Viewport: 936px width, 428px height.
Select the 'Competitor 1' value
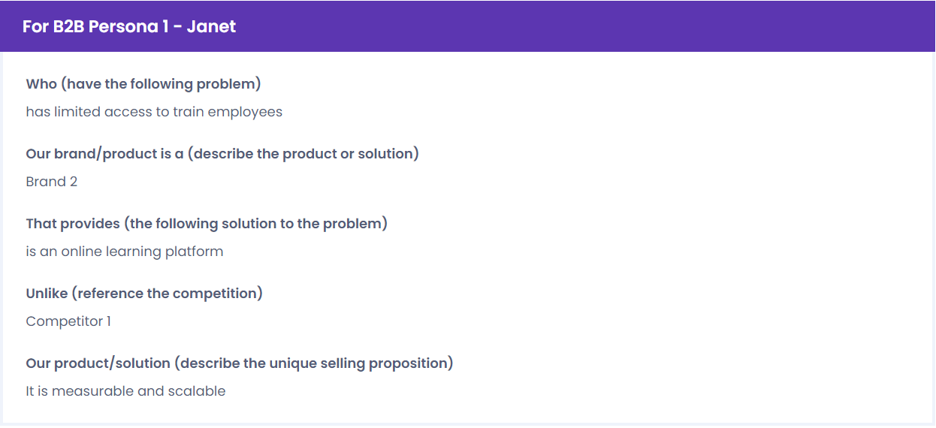point(68,321)
